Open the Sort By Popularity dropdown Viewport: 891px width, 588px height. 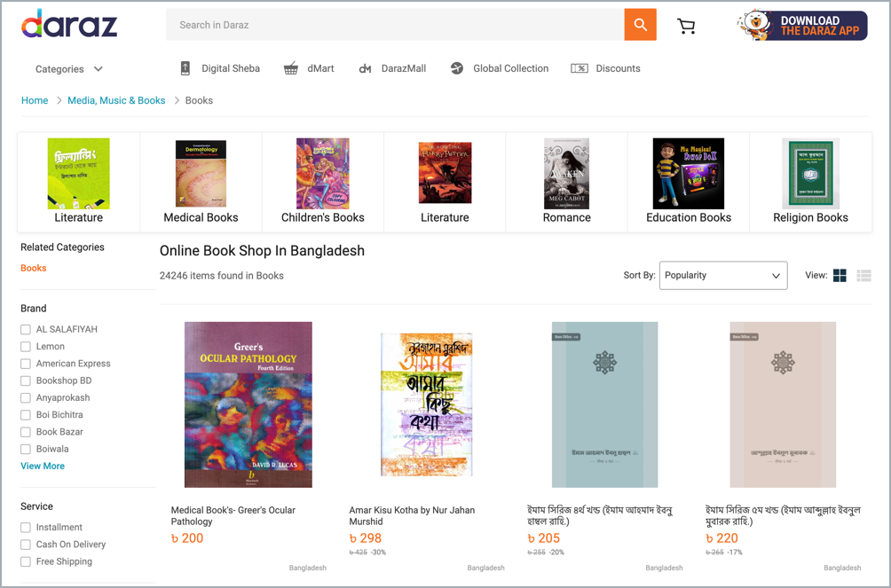(723, 276)
